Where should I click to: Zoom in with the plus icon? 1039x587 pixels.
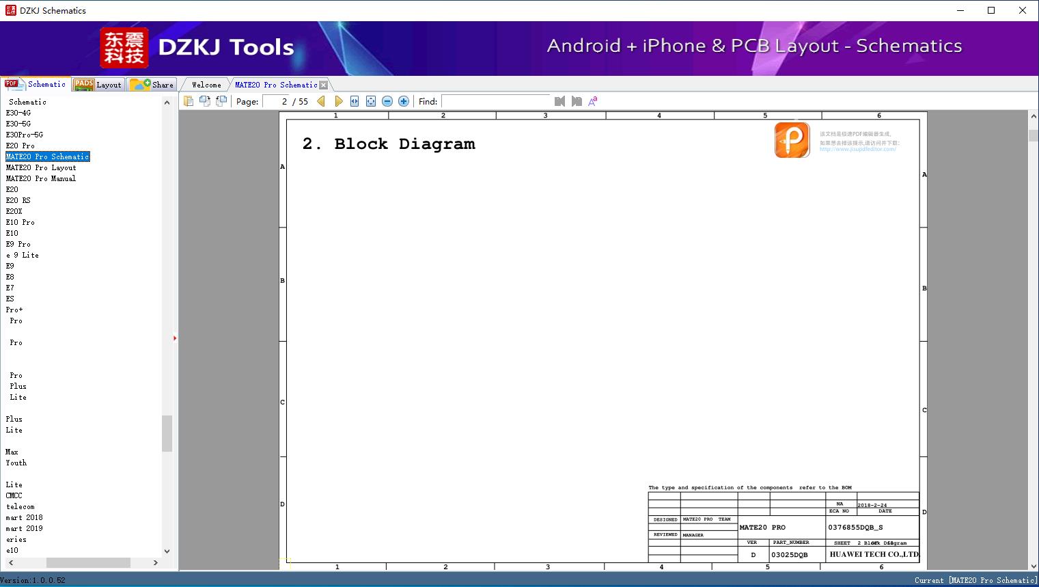(x=404, y=101)
